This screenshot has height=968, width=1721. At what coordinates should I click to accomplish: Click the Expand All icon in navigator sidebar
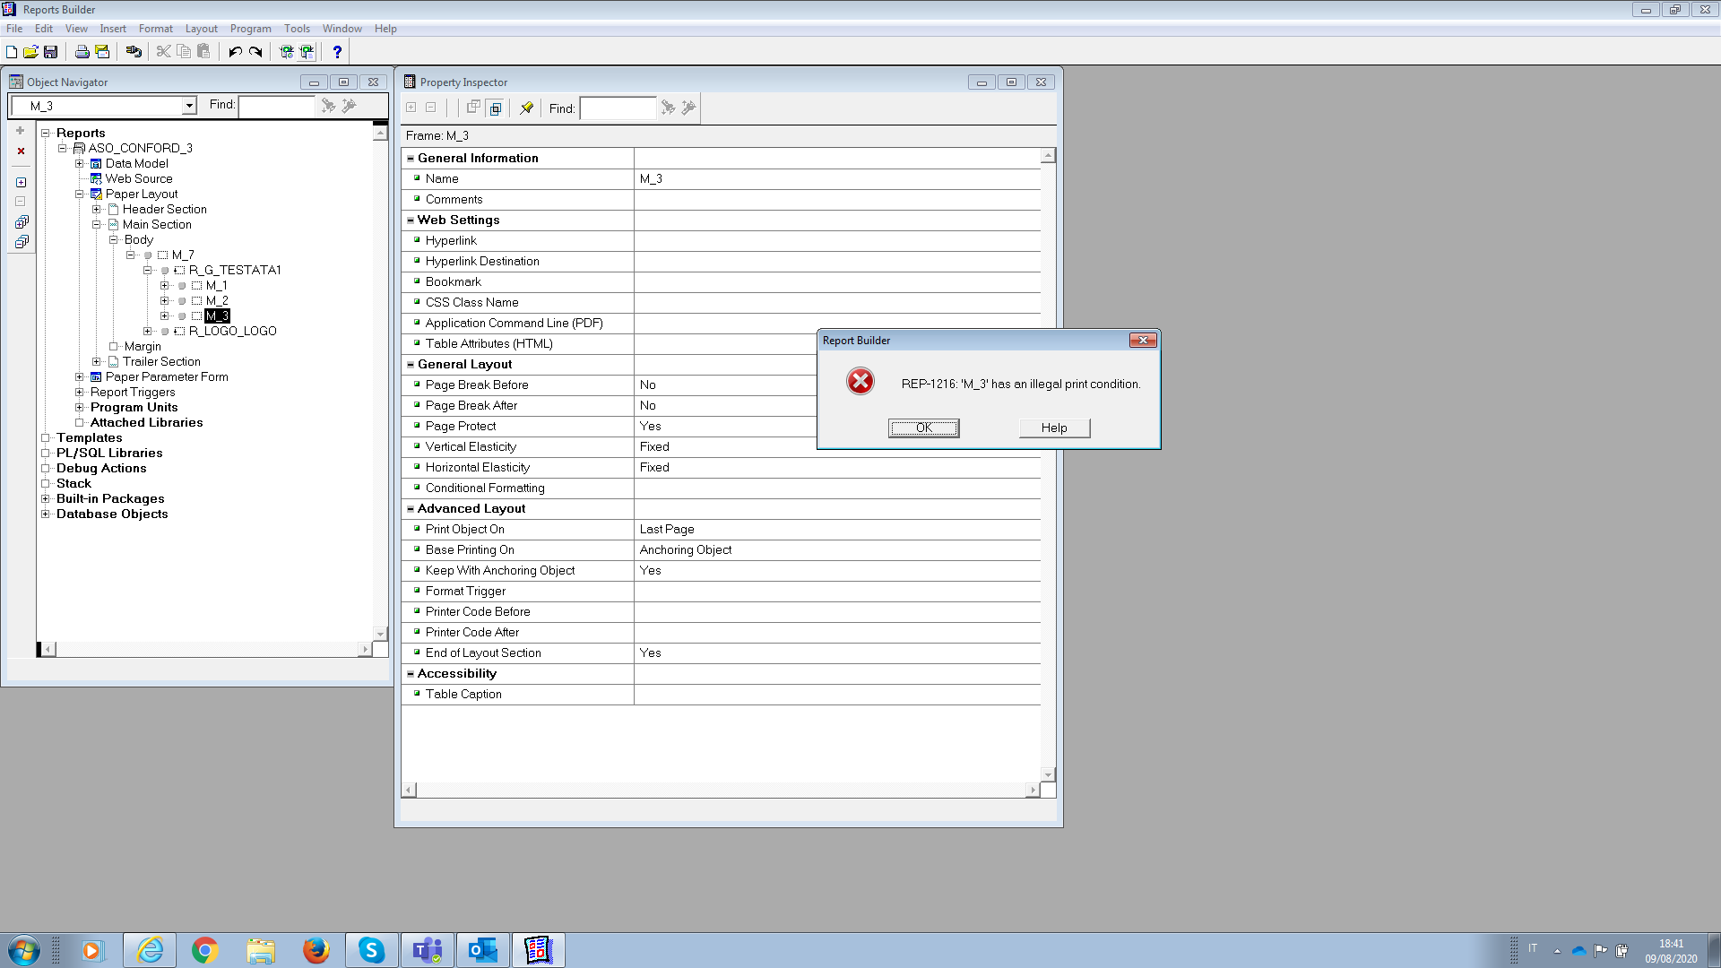pos(22,221)
